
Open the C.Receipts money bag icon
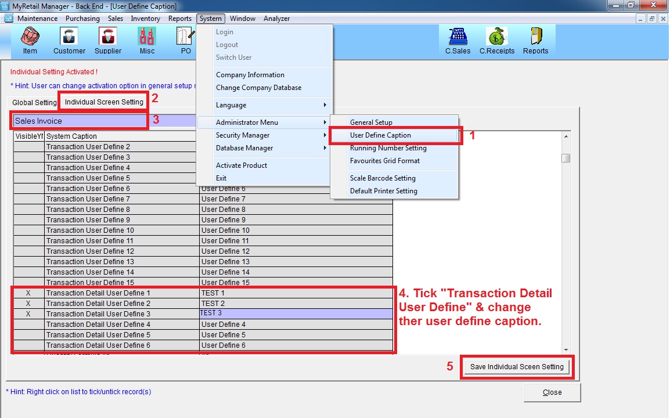pyautogui.click(x=496, y=40)
